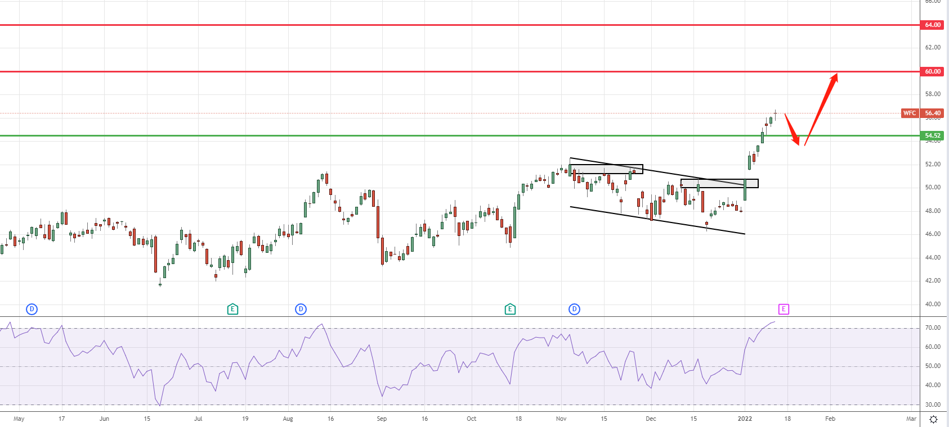Select the gray rectangle in mid-December

719,183
